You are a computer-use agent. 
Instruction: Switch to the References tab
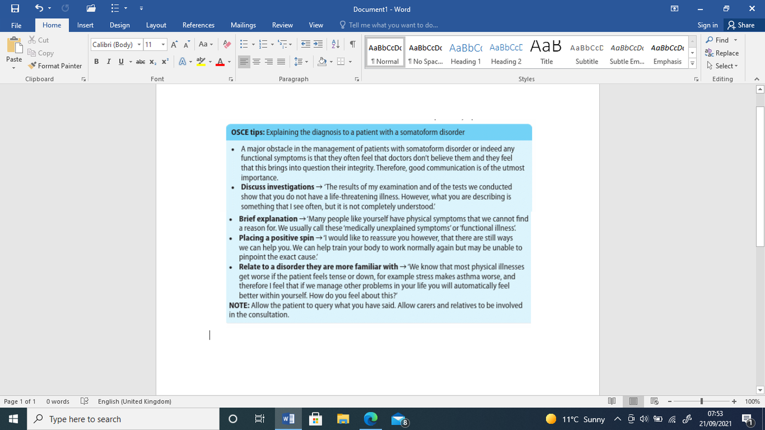198,25
